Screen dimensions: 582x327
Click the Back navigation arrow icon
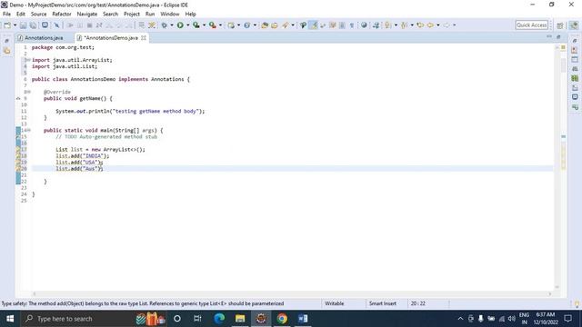point(430,25)
